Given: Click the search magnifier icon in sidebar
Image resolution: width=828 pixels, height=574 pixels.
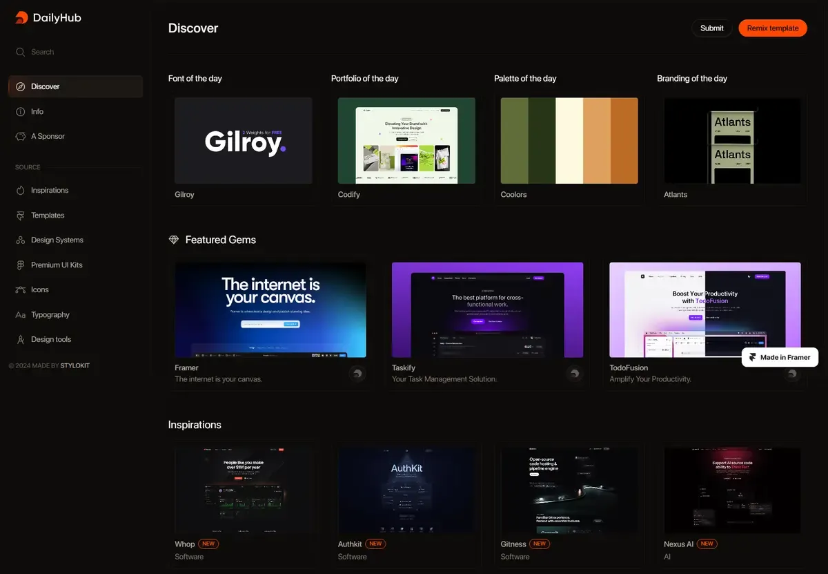Looking at the screenshot, I should click(21, 52).
